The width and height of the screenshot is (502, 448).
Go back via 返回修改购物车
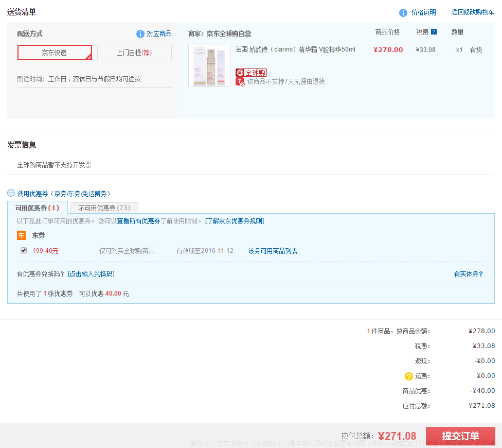coord(473,12)
